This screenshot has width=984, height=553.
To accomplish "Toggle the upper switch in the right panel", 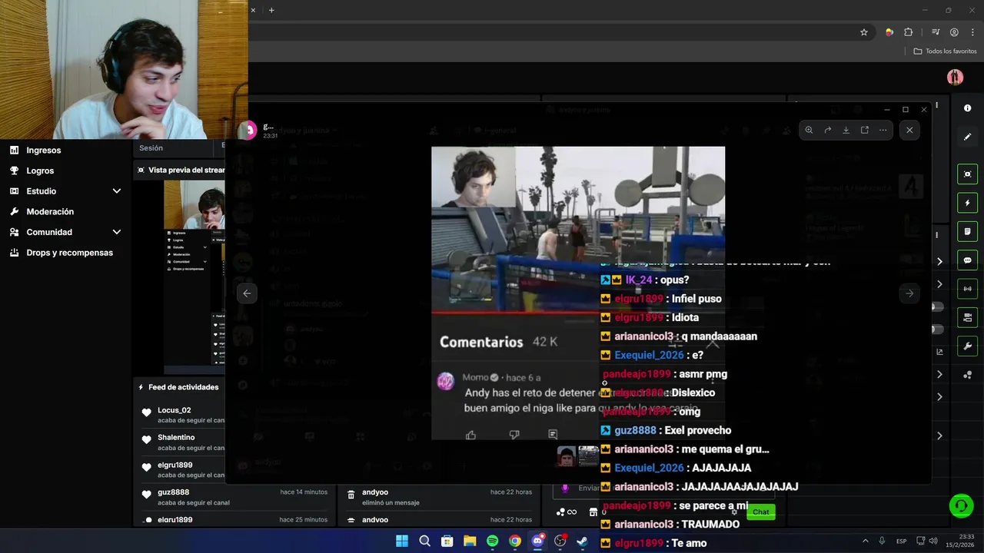I will (937, 307).
